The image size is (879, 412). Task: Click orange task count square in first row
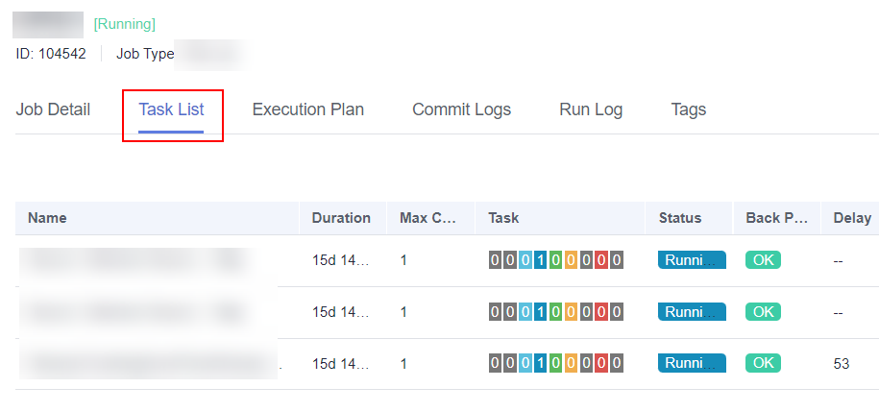pos(571,260)
